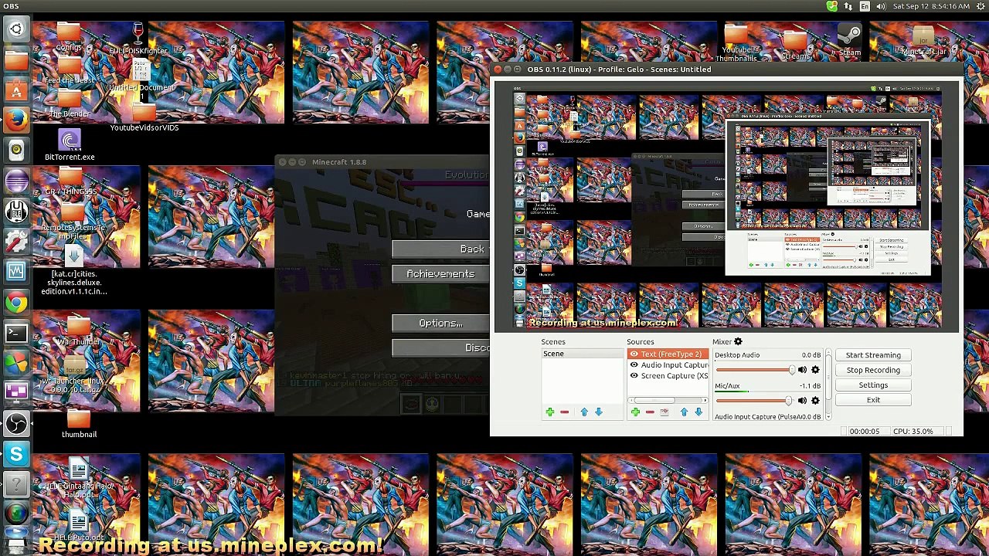Open the Ubuntu Dash search
The image size is (989, 556).
pyautogui.click(x=16, y=29)
